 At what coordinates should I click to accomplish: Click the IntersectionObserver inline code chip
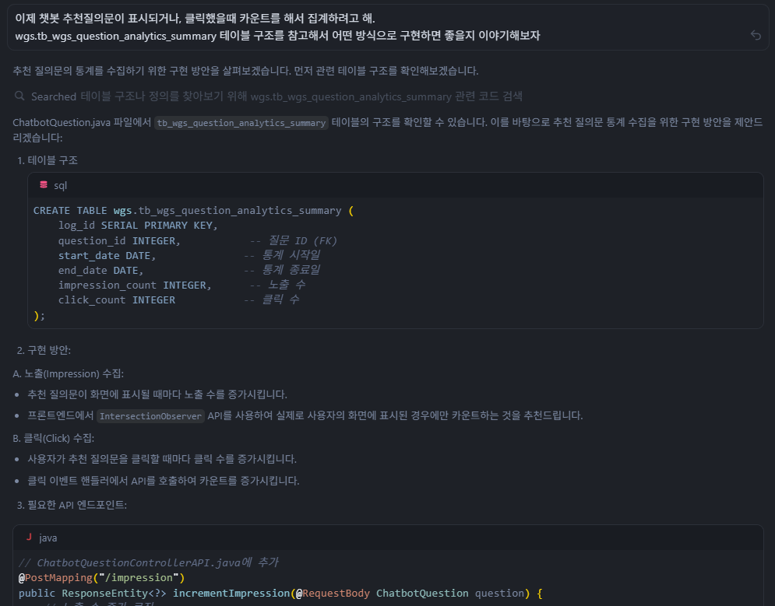[150, 415]
